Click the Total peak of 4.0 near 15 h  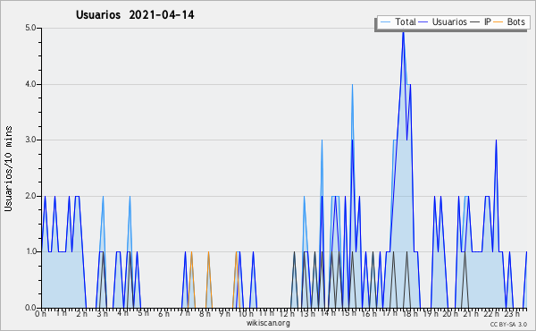click(x=352, y=85)
